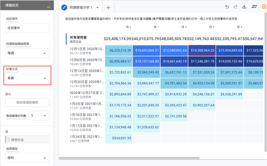267x166 pixels.
Task: Click the undo arrow icon
Action: [227, 6]
